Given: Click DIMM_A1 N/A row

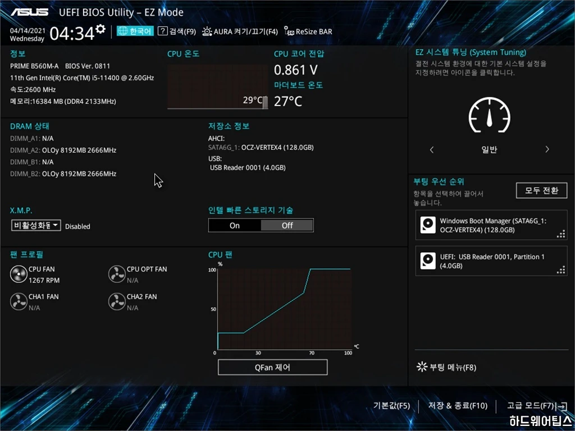Looking at the screenshot, I should [31, 139].
